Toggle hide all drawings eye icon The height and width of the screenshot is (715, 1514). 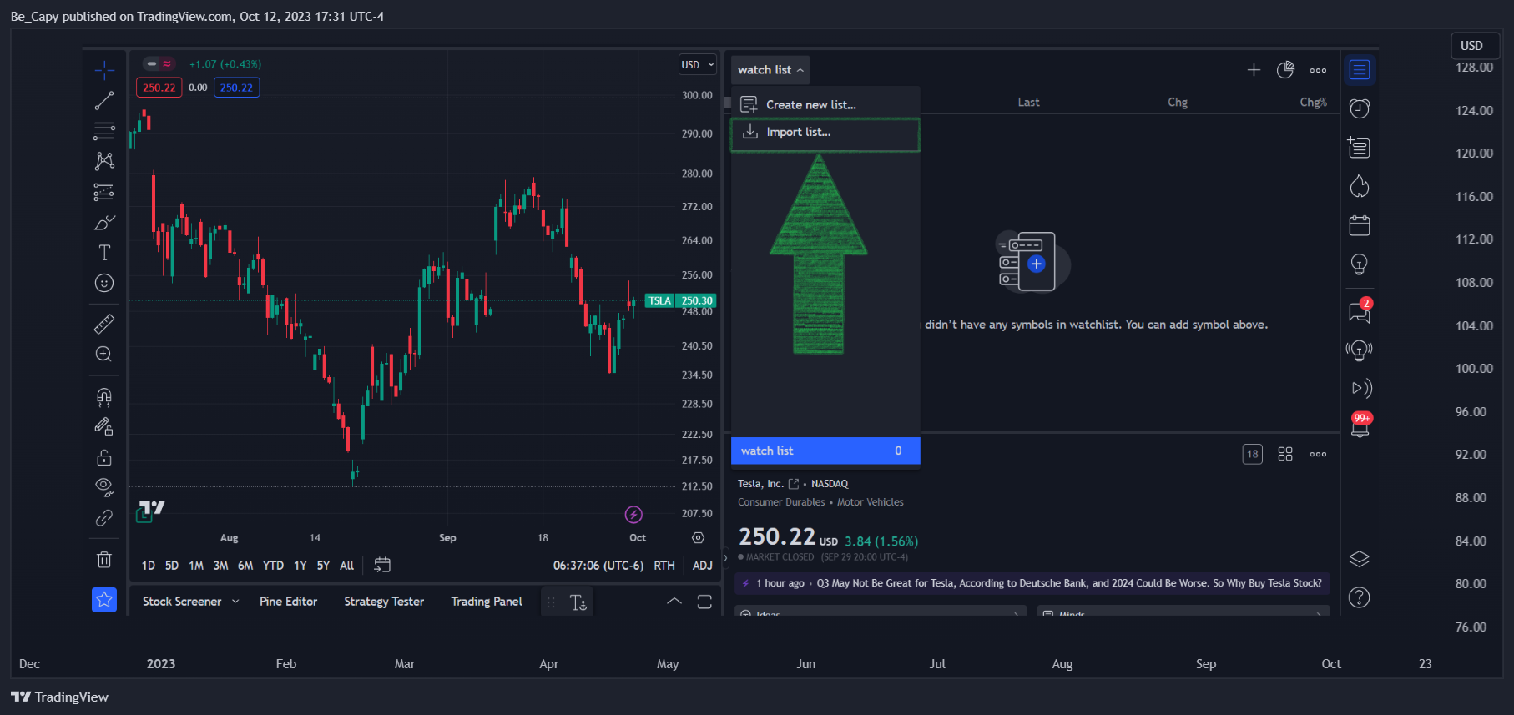(104, 487)
